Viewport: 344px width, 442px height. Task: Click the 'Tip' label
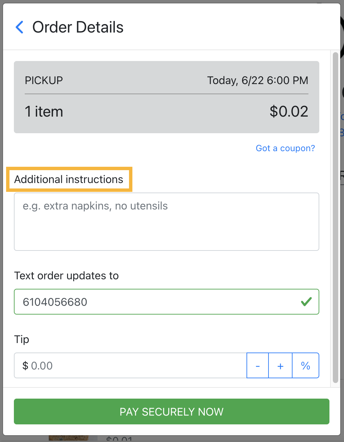click(x=22, y=339)
